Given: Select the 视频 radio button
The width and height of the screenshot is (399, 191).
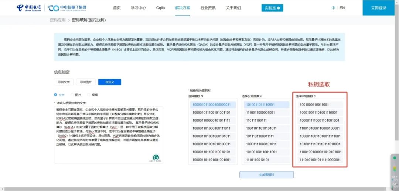Looking at the screenshot, I should point(89,95).
